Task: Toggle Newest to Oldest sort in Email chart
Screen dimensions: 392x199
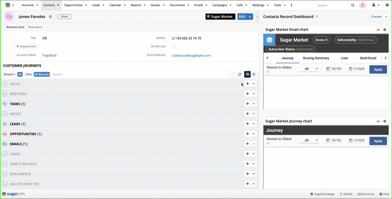Action: click(x=279, y=69)
